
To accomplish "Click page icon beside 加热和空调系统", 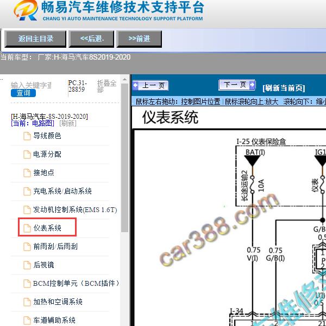I will coord(27,302).
